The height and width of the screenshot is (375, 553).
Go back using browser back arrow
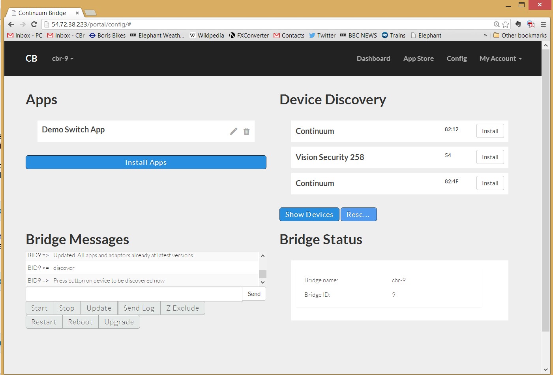pos(11,24)
